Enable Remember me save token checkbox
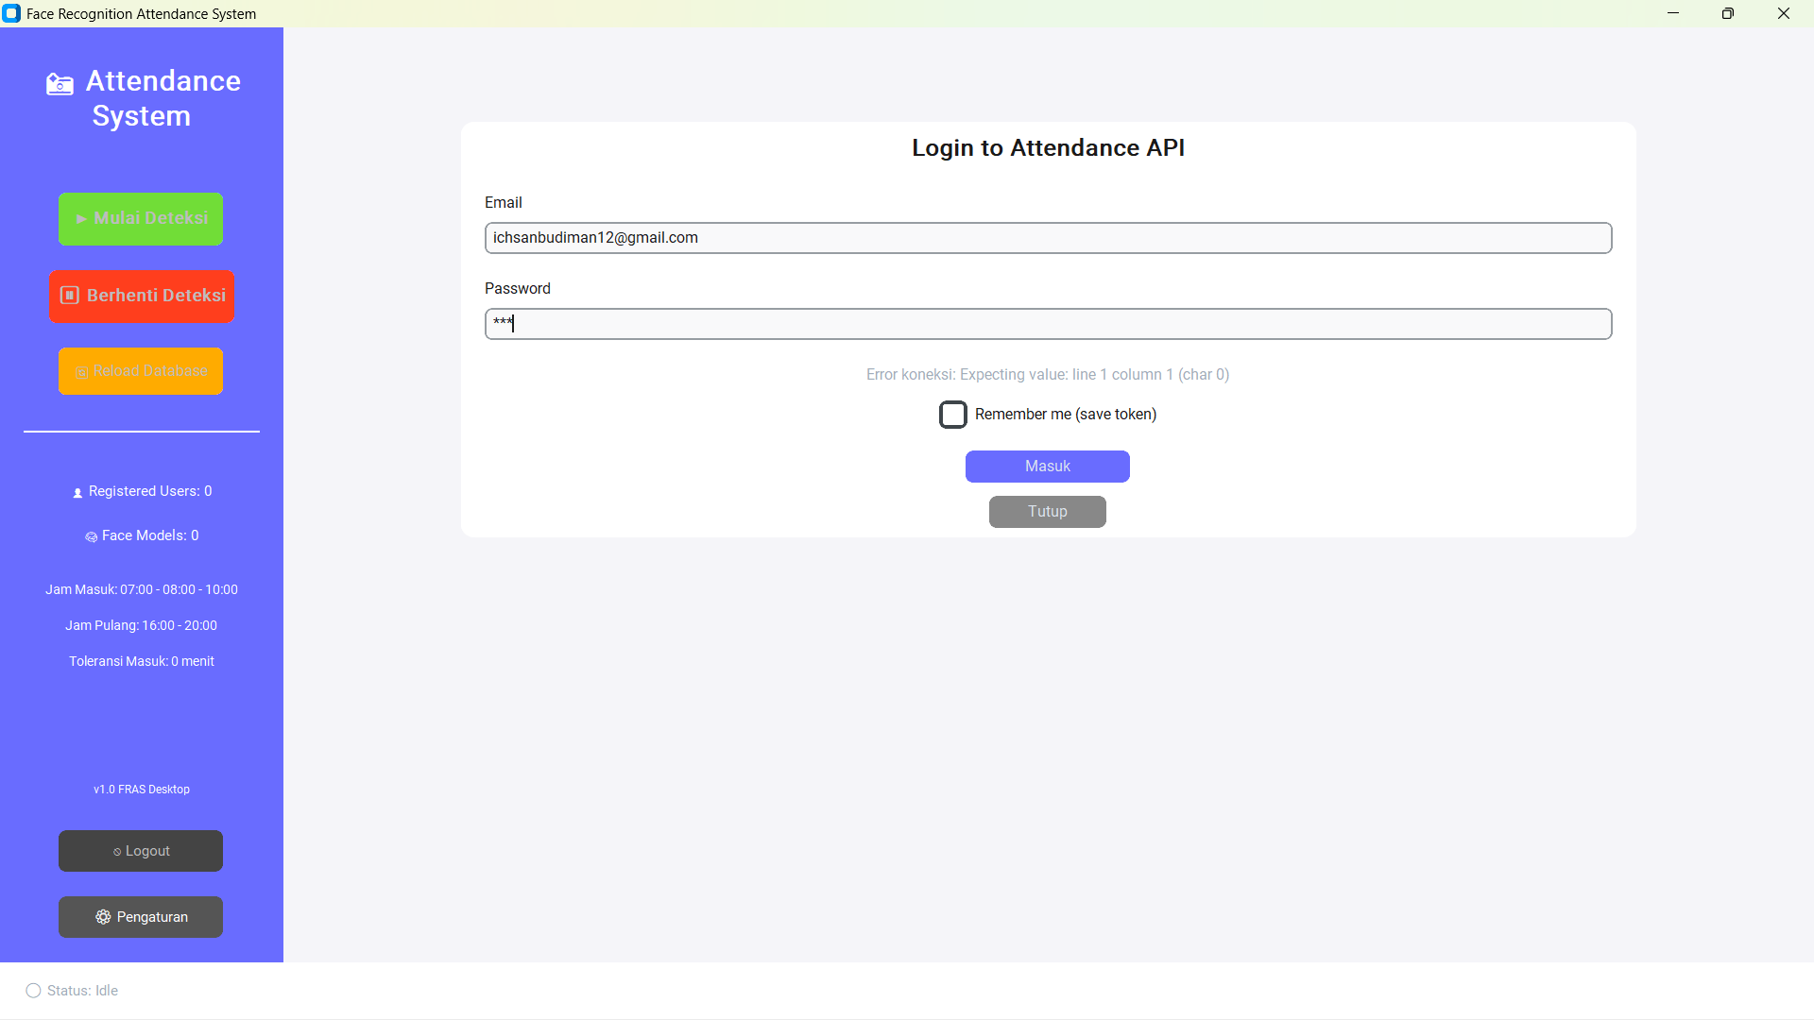1814x1020 pixels. click(x=952, y=415)
